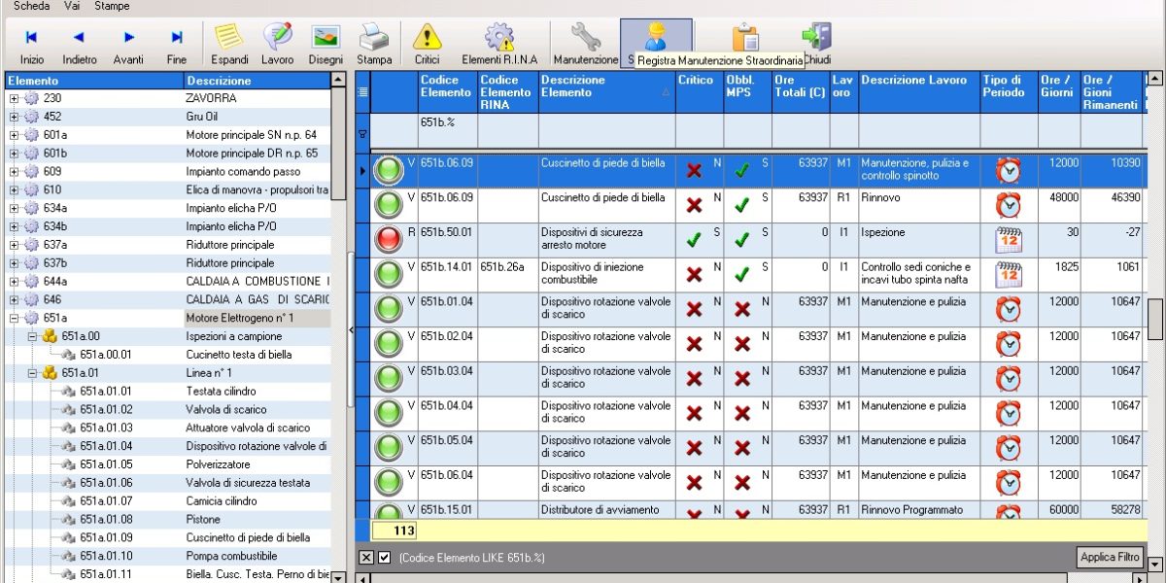Open Manutenzione wrench tool
The image size is (1166, 583).
pyautogui.click(x=586, y=44)
